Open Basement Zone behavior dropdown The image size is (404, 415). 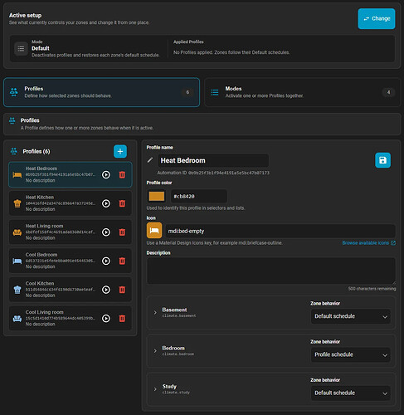point(351,316)
